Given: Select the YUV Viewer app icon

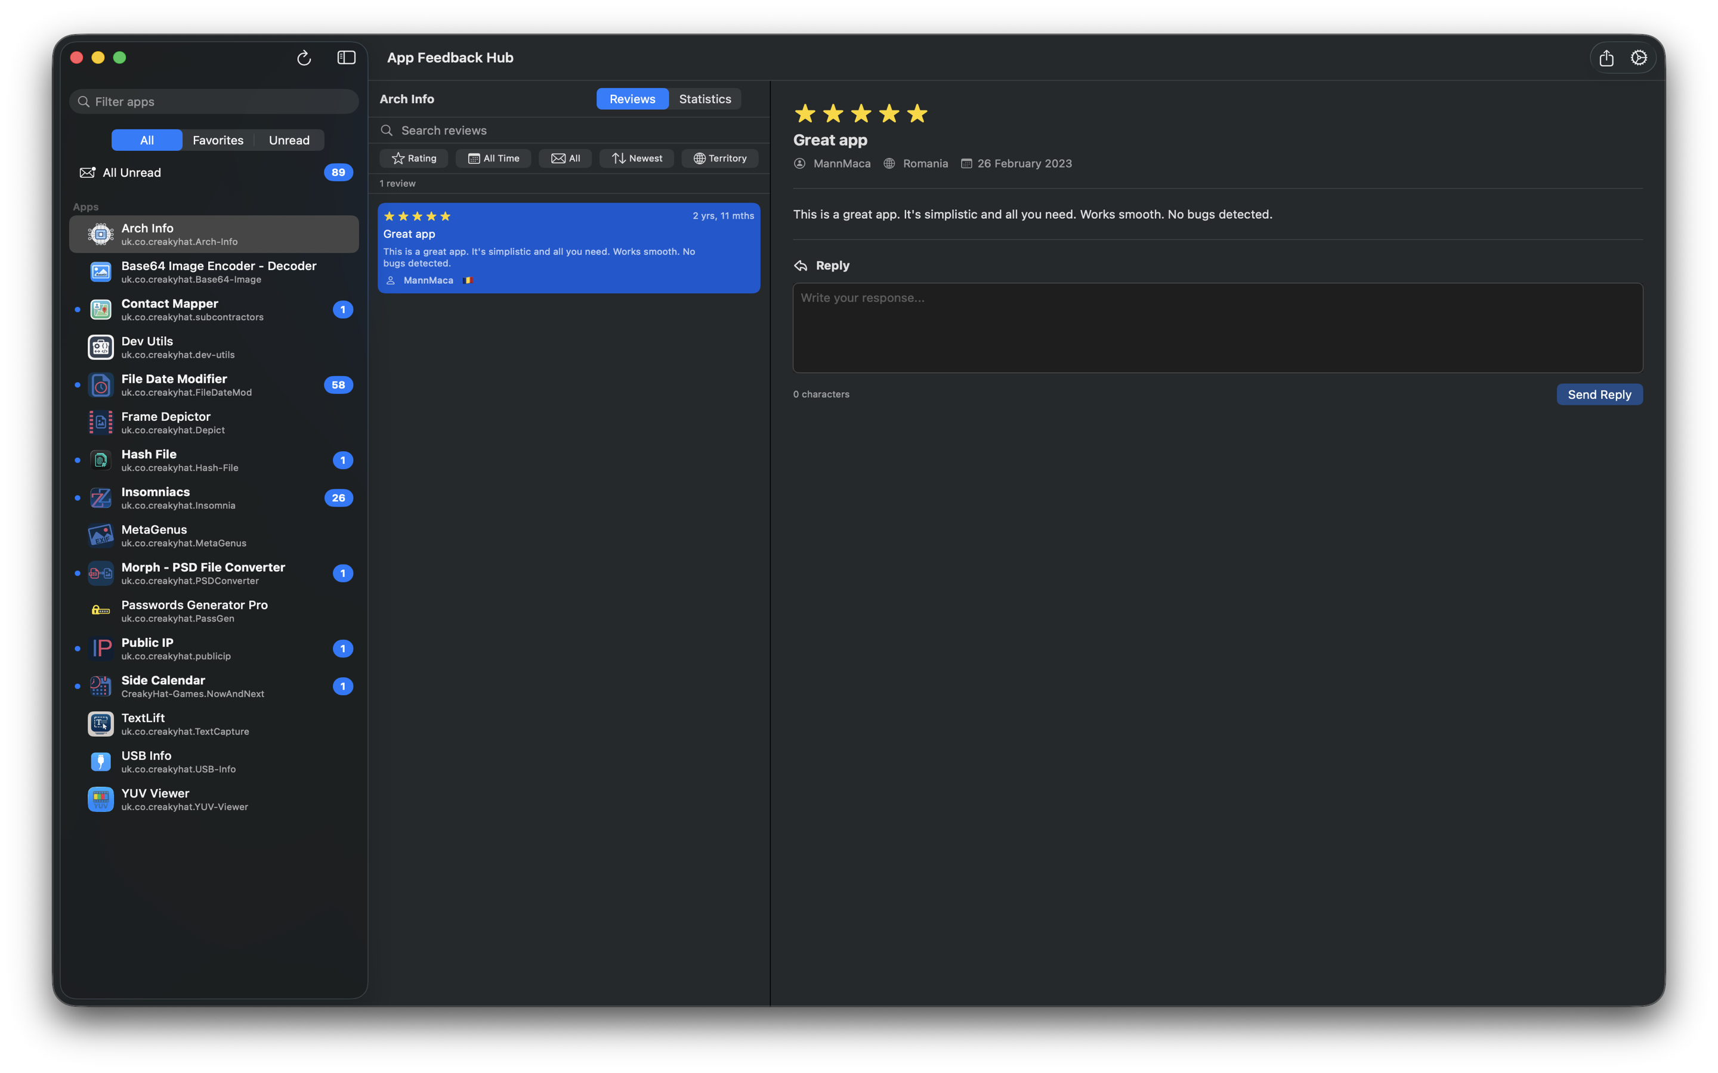Looking at the screenshot, I should (100, 798).
